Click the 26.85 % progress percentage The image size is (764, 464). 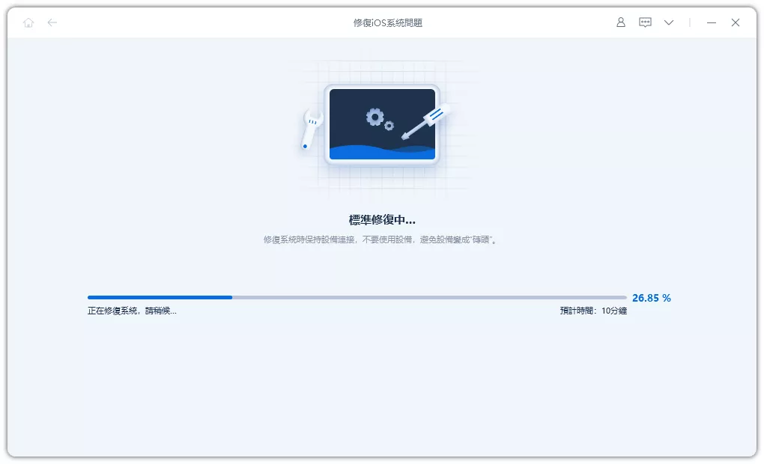pyautogui.click(x=651, y=298)
